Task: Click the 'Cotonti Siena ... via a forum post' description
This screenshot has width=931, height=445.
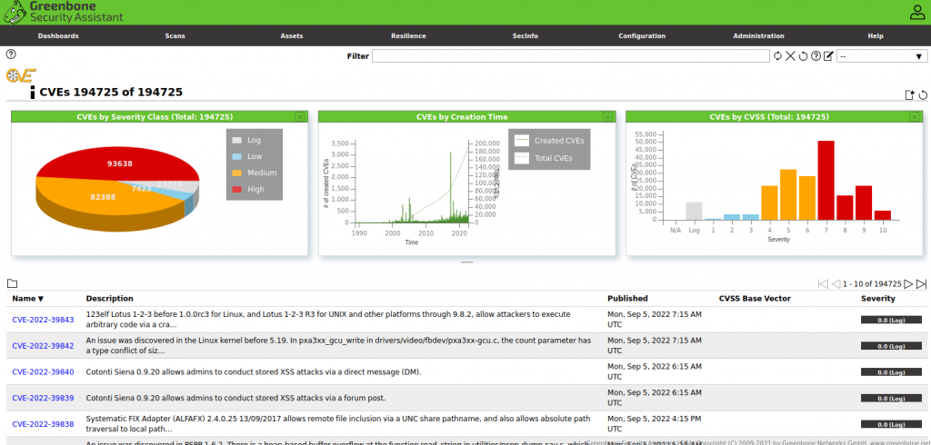Action: pos(236,398)
